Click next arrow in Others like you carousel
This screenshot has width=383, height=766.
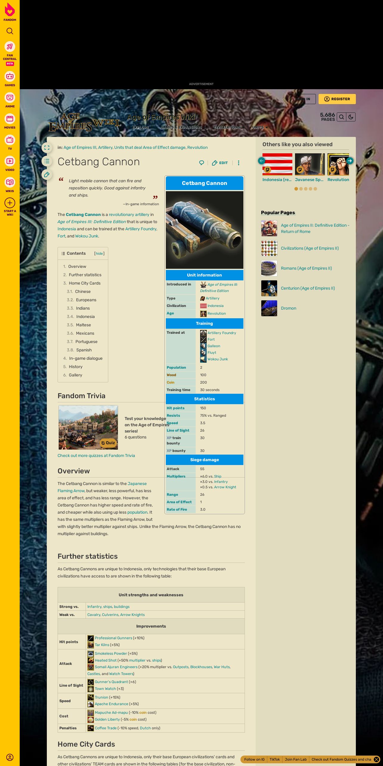coord(350,161)
